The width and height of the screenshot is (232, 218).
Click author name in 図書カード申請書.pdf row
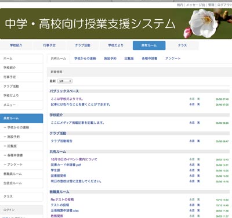tap(194, 165)
